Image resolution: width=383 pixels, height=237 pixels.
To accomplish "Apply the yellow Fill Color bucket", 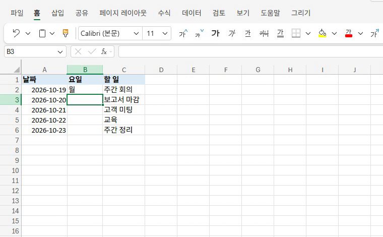I will [323, 33].
